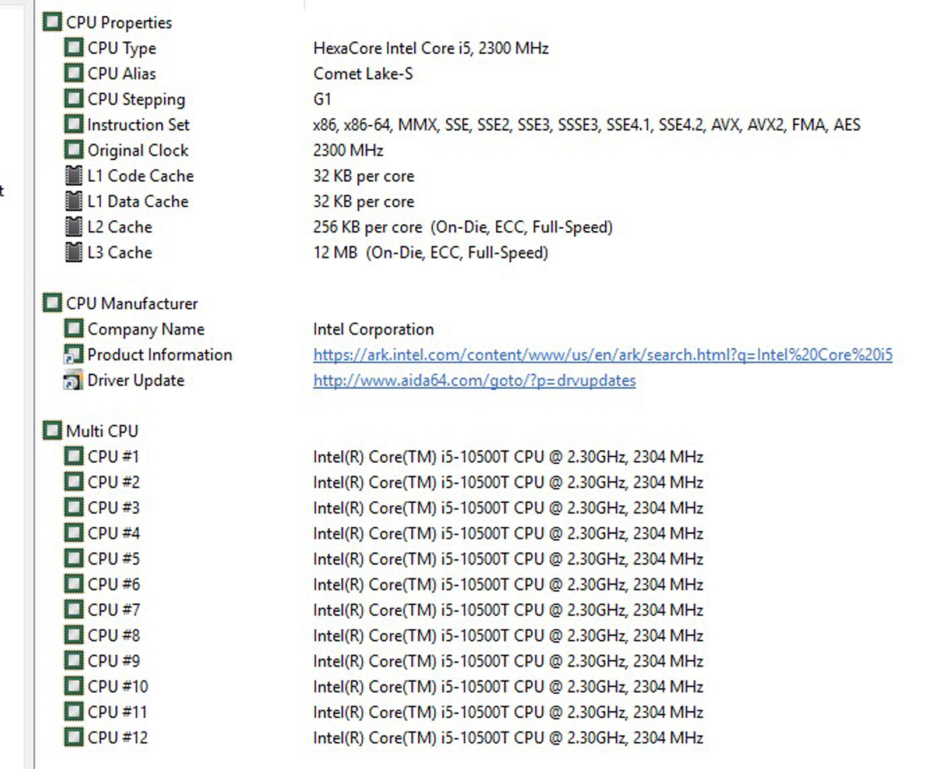Select the 'Company Name' field label
This screenshot has width=925, height=769.
pyautogui.click(x=146, y=330)
